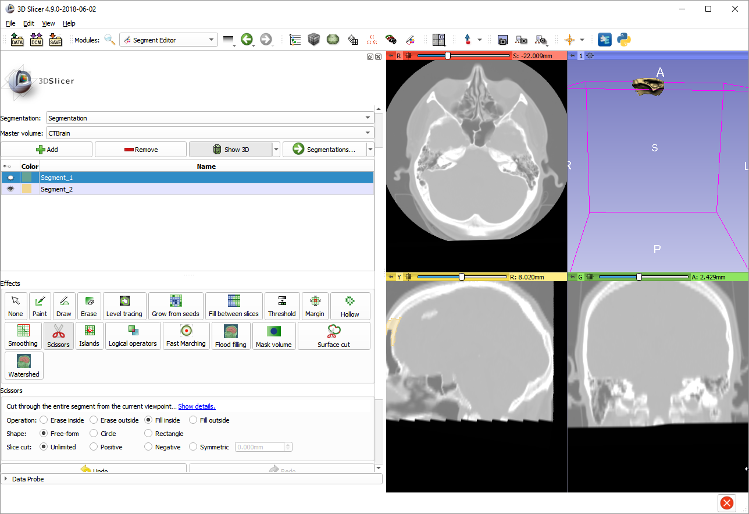Viewport: 749px width, 514px height.
Task: Go forward to next module arrow
Action: coord(266,40)
